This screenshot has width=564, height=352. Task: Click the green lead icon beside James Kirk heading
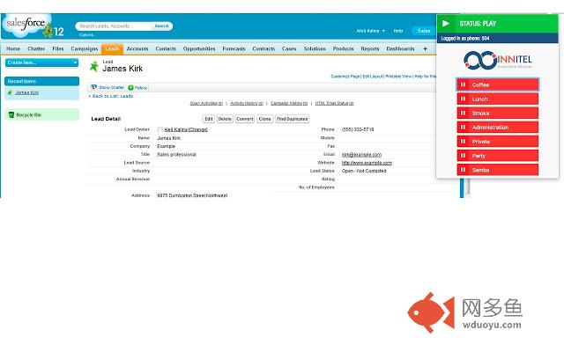(x=94, y=67)
